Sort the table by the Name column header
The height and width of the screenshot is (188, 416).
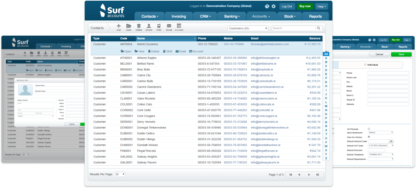(166, 38)
